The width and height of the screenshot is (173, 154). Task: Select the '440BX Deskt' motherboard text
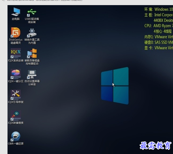click(163, 20)
